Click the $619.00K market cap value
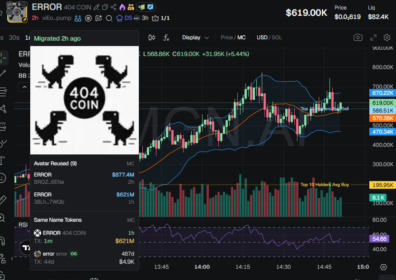Image resolution: width=396 pixels, height=280 pixels. coord(306,13)
